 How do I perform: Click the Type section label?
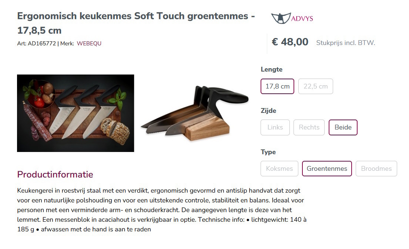[x=268, y=152]
